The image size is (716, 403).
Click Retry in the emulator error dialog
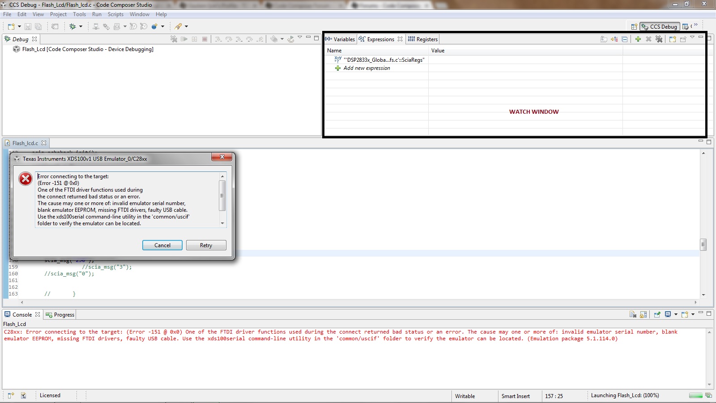(x=206, y=245)
